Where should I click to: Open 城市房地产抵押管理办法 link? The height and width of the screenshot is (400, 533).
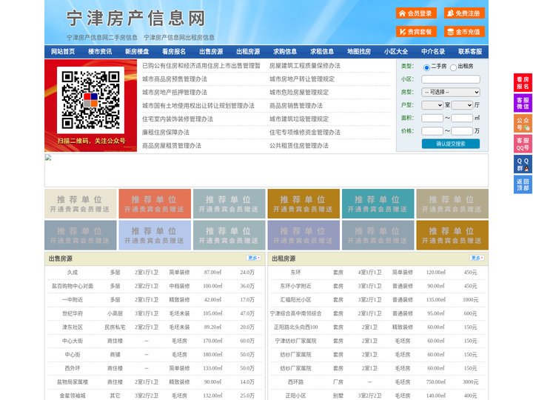point(175,92)
